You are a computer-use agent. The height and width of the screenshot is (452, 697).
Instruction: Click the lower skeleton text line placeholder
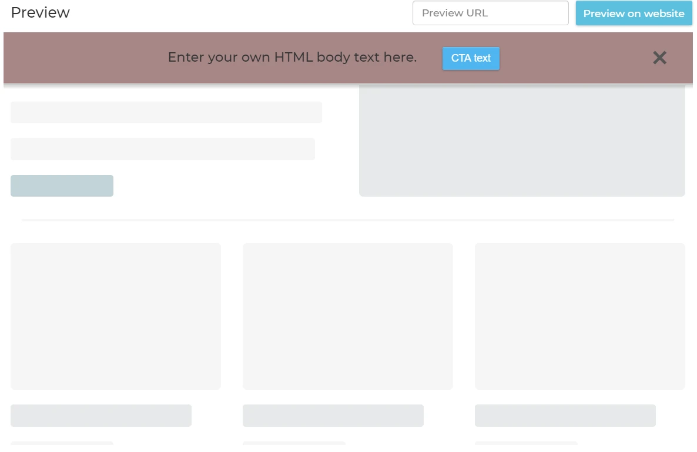(x=163, y=149)
